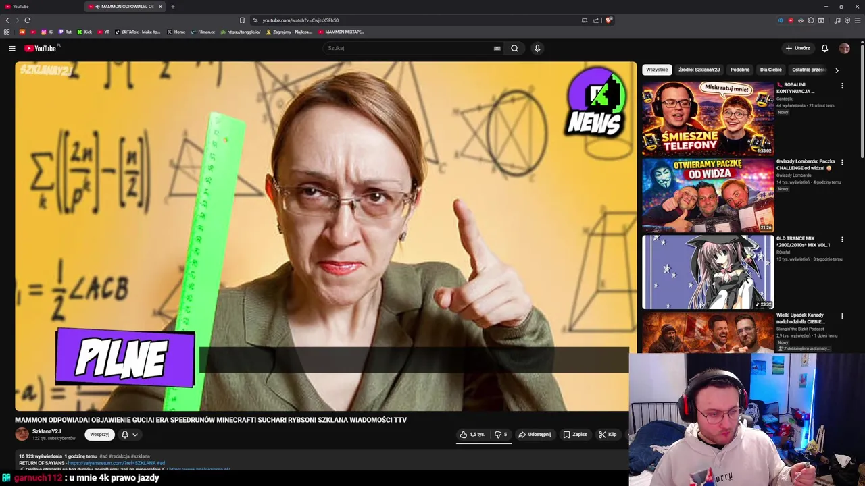Open Otwieramy paczkę od widza thumbnail
This screenshot has width=865, height=486.
pos(708,195)
